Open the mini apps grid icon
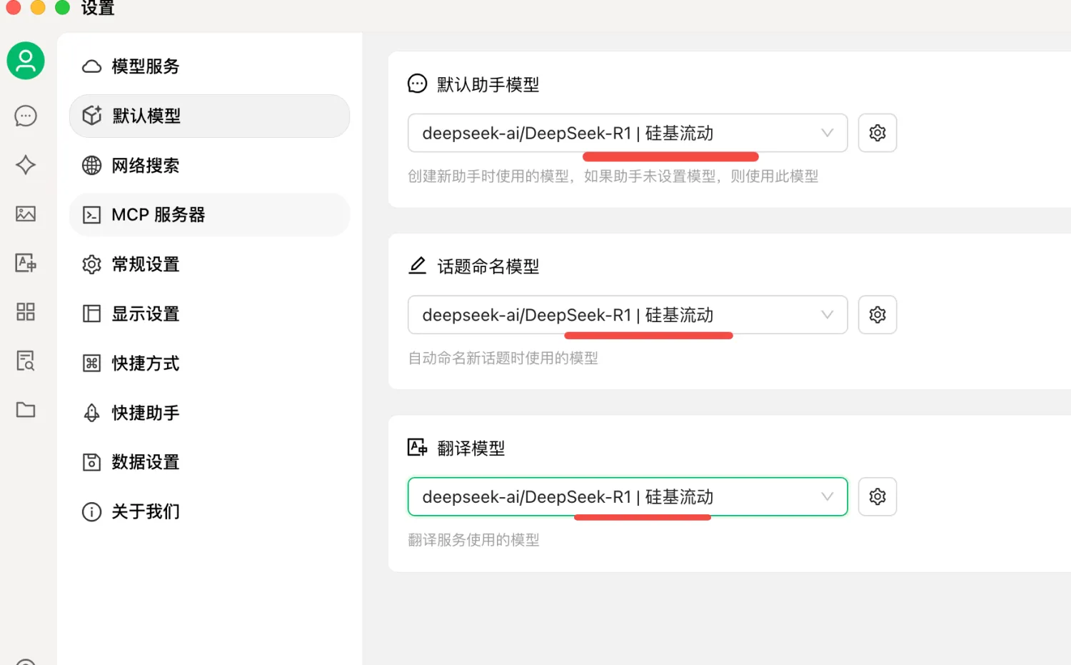The height and width of the screenshot is (665, 1071). click(x=26, y=311)
